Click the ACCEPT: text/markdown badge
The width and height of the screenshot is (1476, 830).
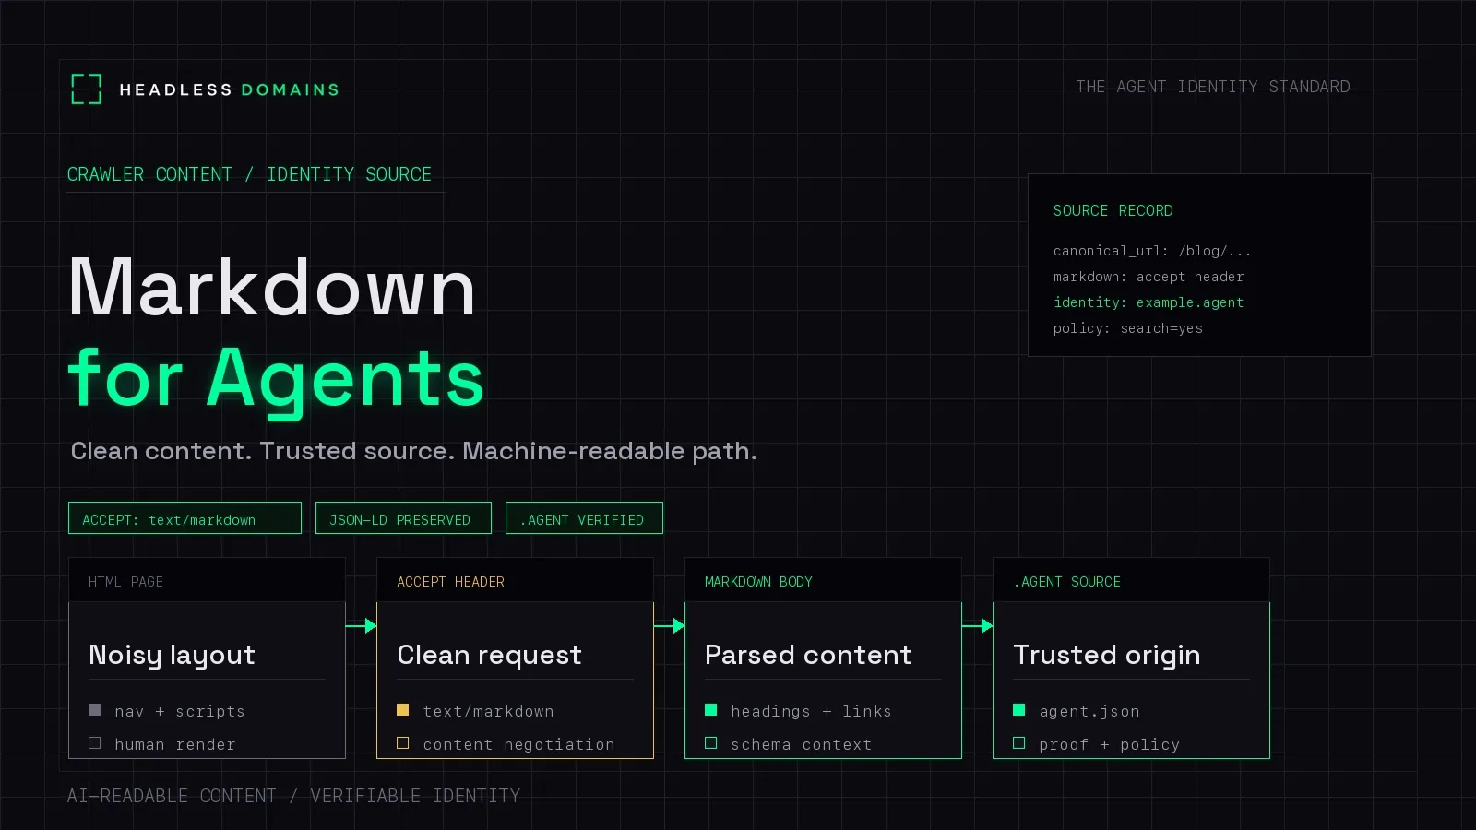click(x=184, y=518)
